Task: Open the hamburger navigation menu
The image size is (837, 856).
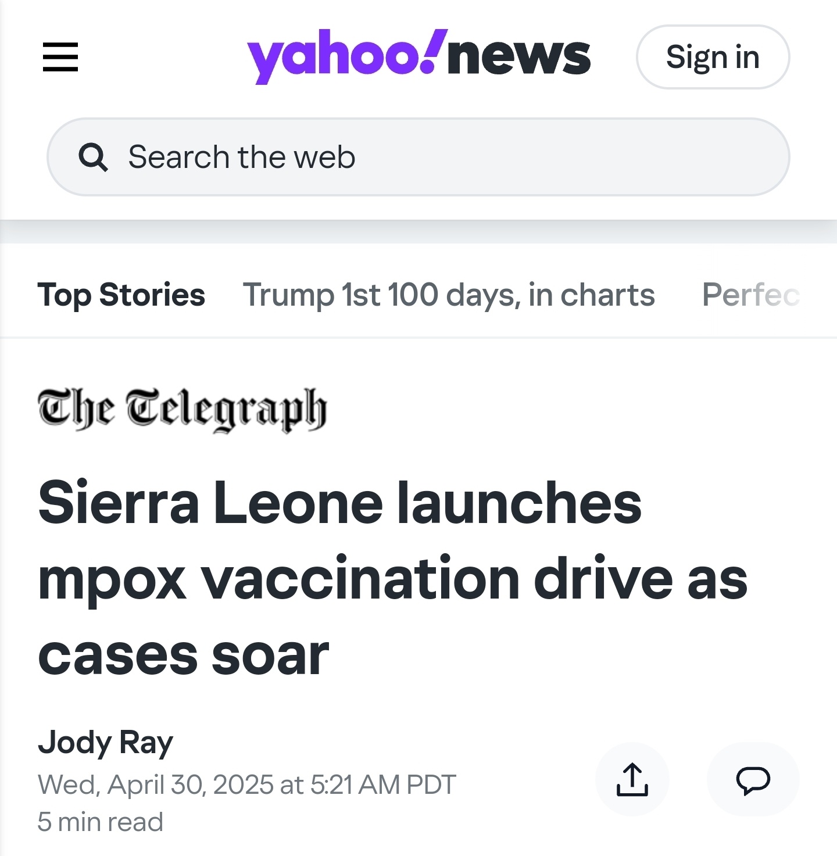Action: pos(60,57)
